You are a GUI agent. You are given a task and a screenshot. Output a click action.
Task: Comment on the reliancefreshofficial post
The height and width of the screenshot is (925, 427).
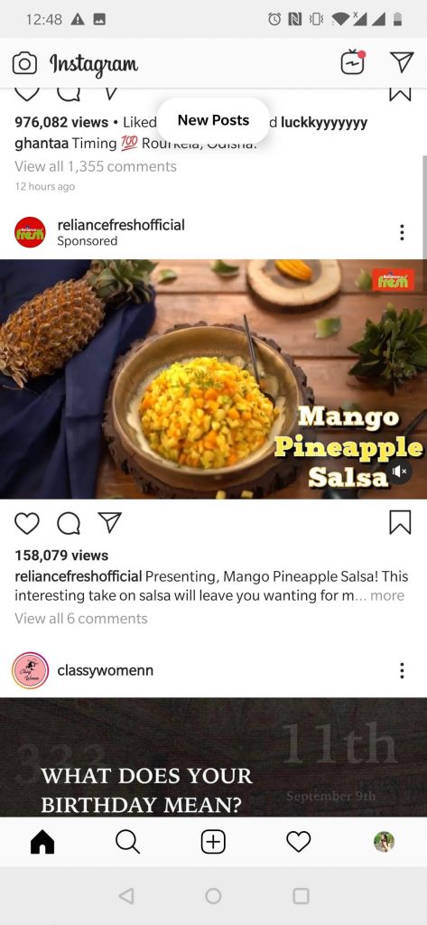pyautogui.click(x=69, y=523)
